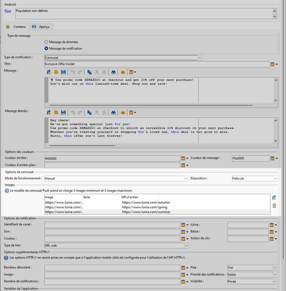The image size is (286, 291).
Task: Click the Pour link for target population
Action: pos(8,11)
